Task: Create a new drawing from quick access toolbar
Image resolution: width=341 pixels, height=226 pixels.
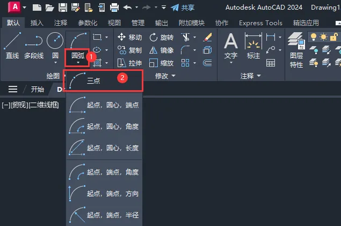Action: point(37,8)
